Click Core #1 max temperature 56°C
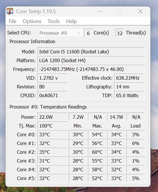Screen dimensions: 158x192 click(97, 143)
